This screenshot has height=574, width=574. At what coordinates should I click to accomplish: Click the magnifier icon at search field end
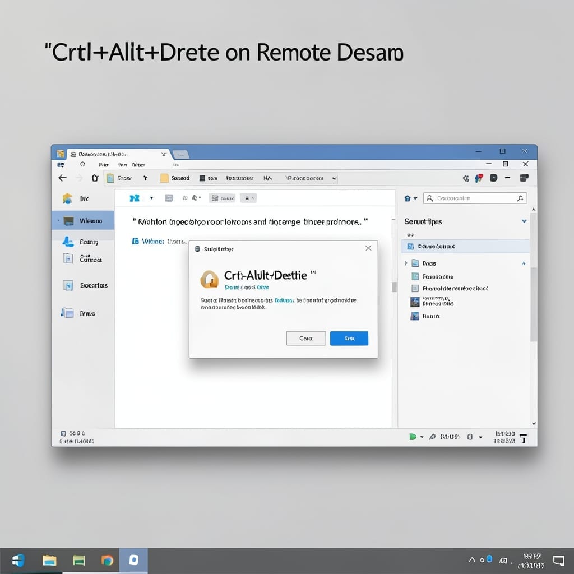coord(520,198)
